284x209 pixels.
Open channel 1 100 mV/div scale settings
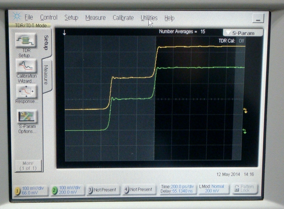pyautogui.click(x=33, y=188)
